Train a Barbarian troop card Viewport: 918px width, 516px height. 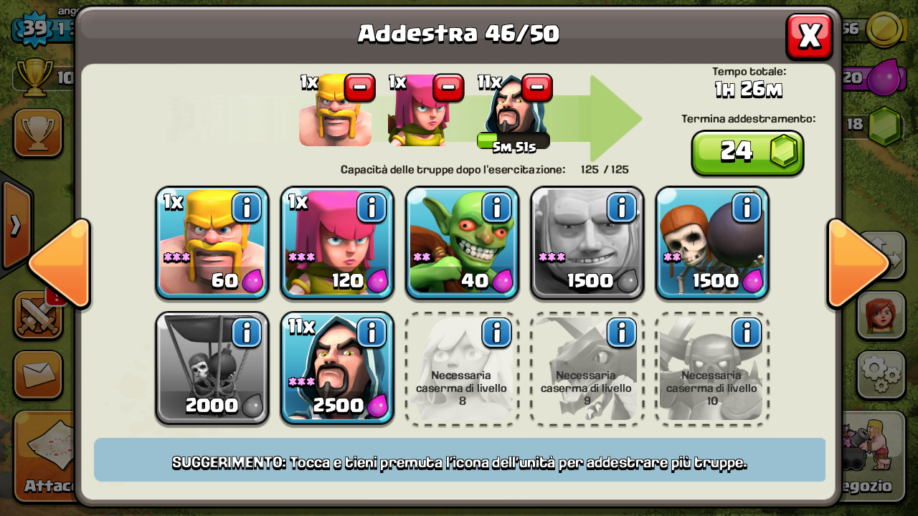point(212,242)
